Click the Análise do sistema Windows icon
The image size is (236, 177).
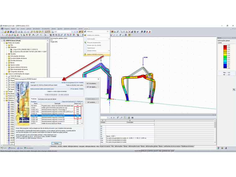coord(85,35)
